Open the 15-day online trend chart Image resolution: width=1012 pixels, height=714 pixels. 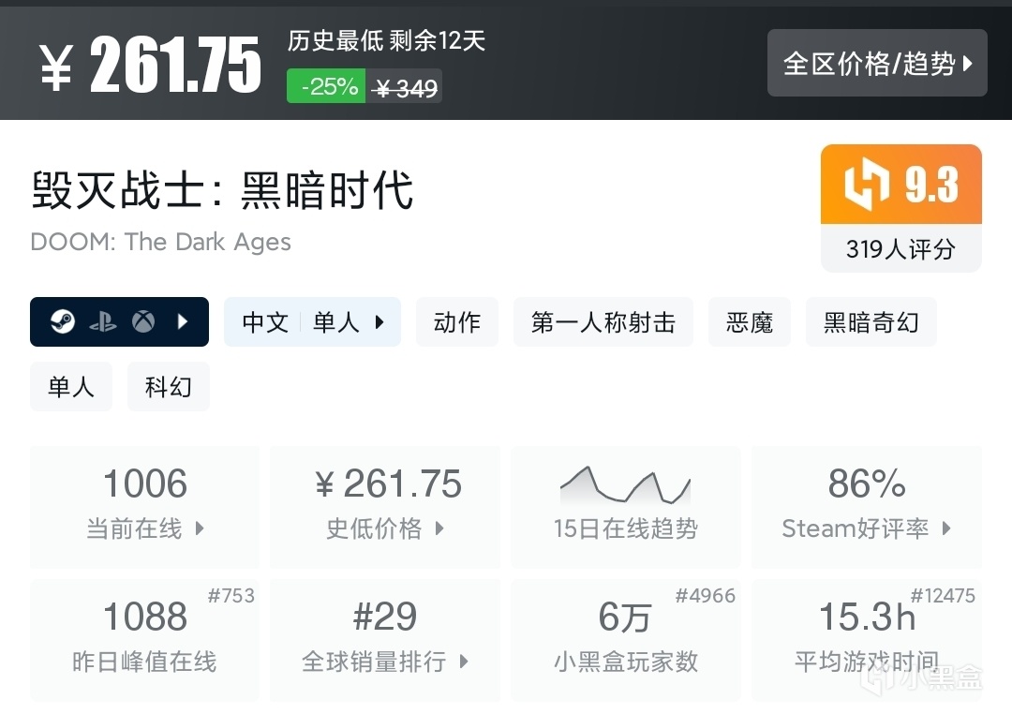point(625,506)
